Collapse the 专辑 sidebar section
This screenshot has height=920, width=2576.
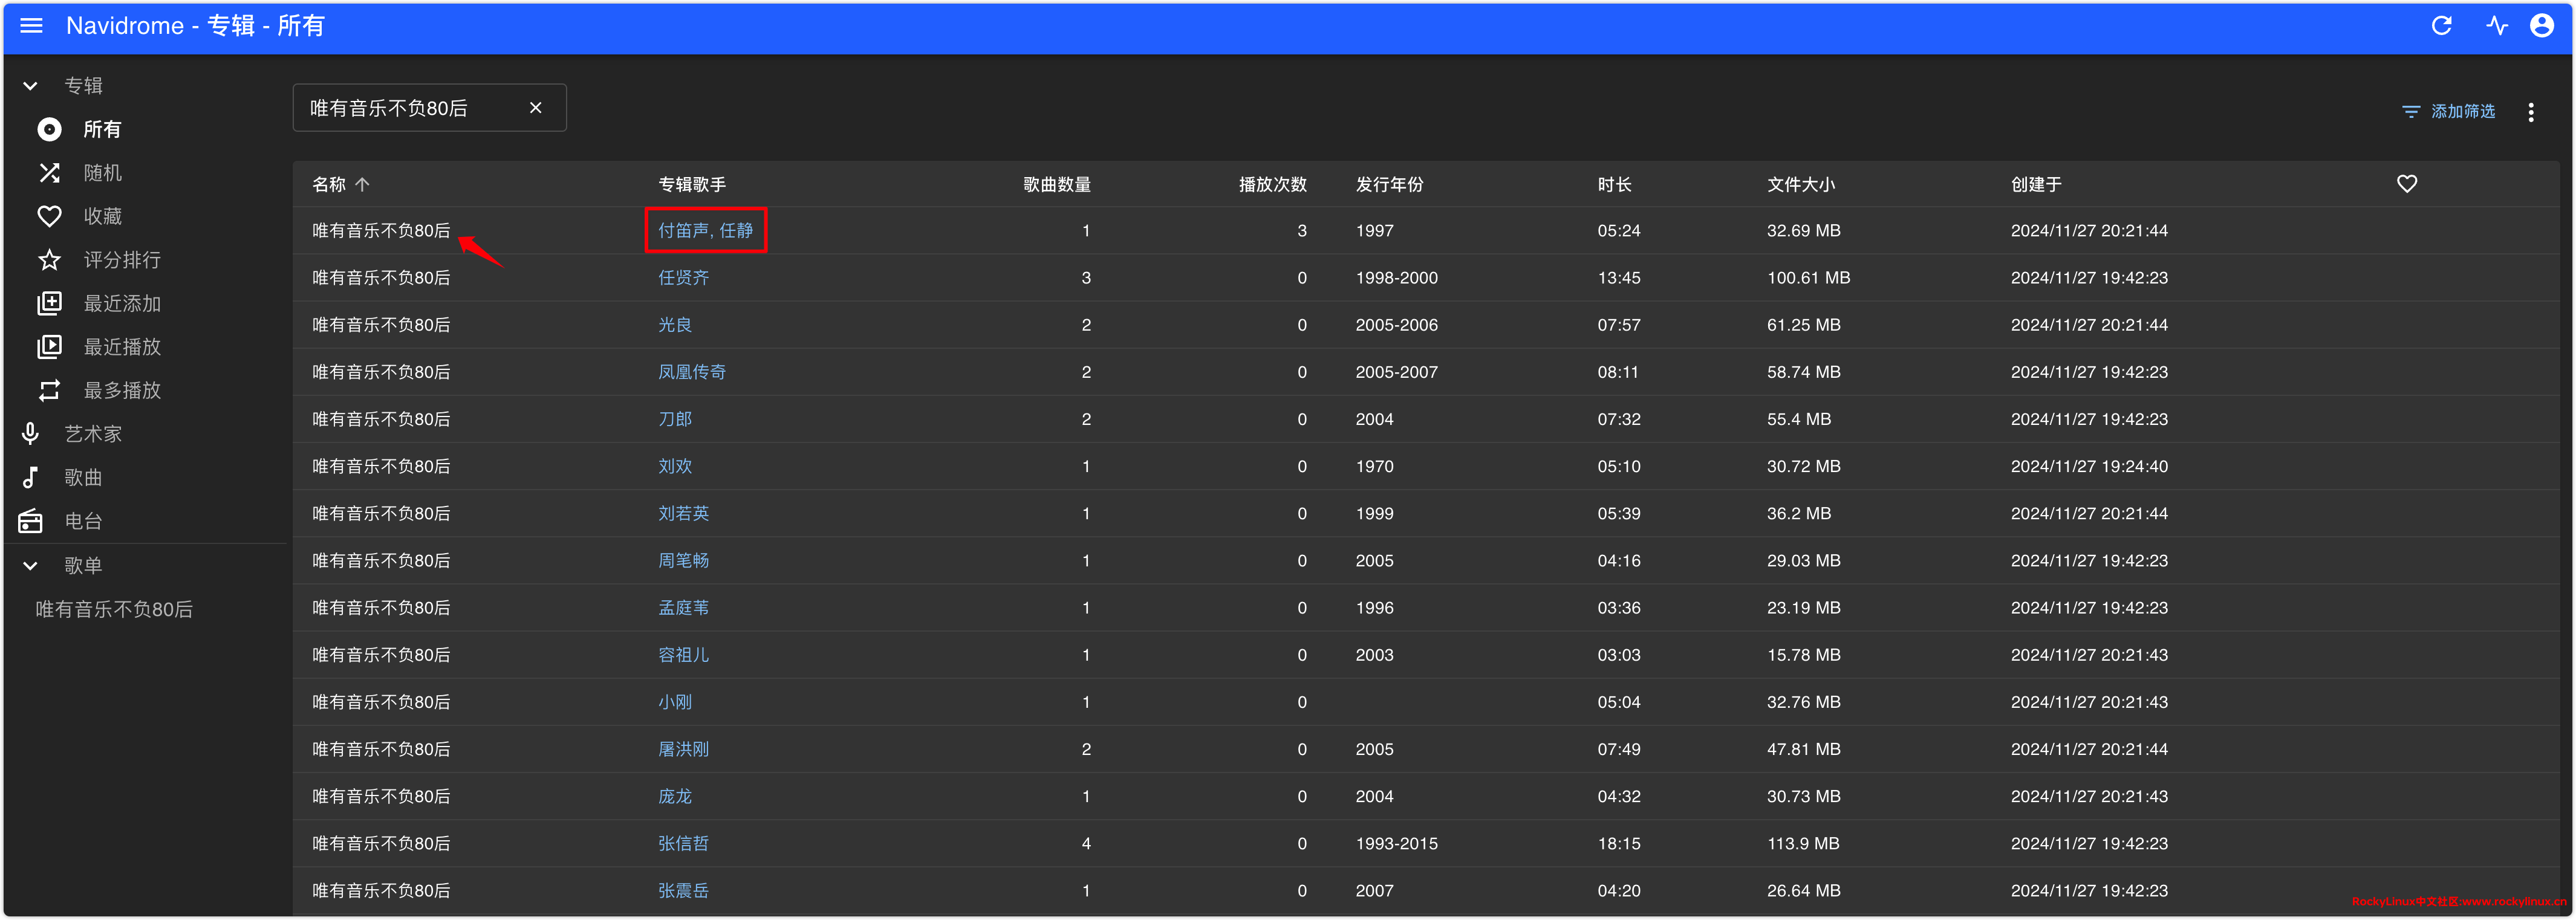tap(30, 86)
